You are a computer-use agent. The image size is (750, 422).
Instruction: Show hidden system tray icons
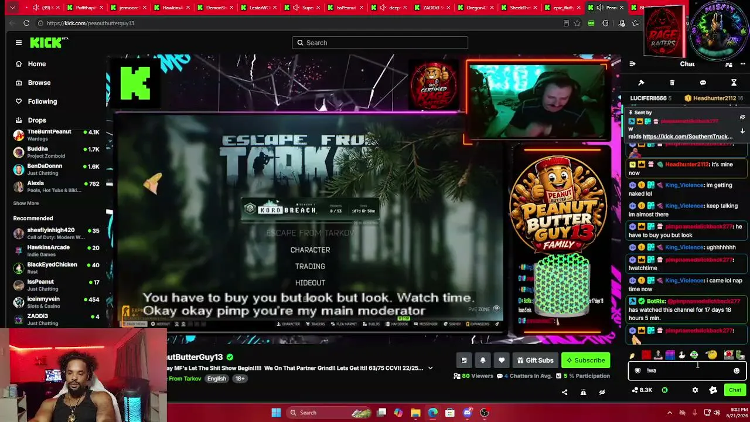[x=670, y=413]
